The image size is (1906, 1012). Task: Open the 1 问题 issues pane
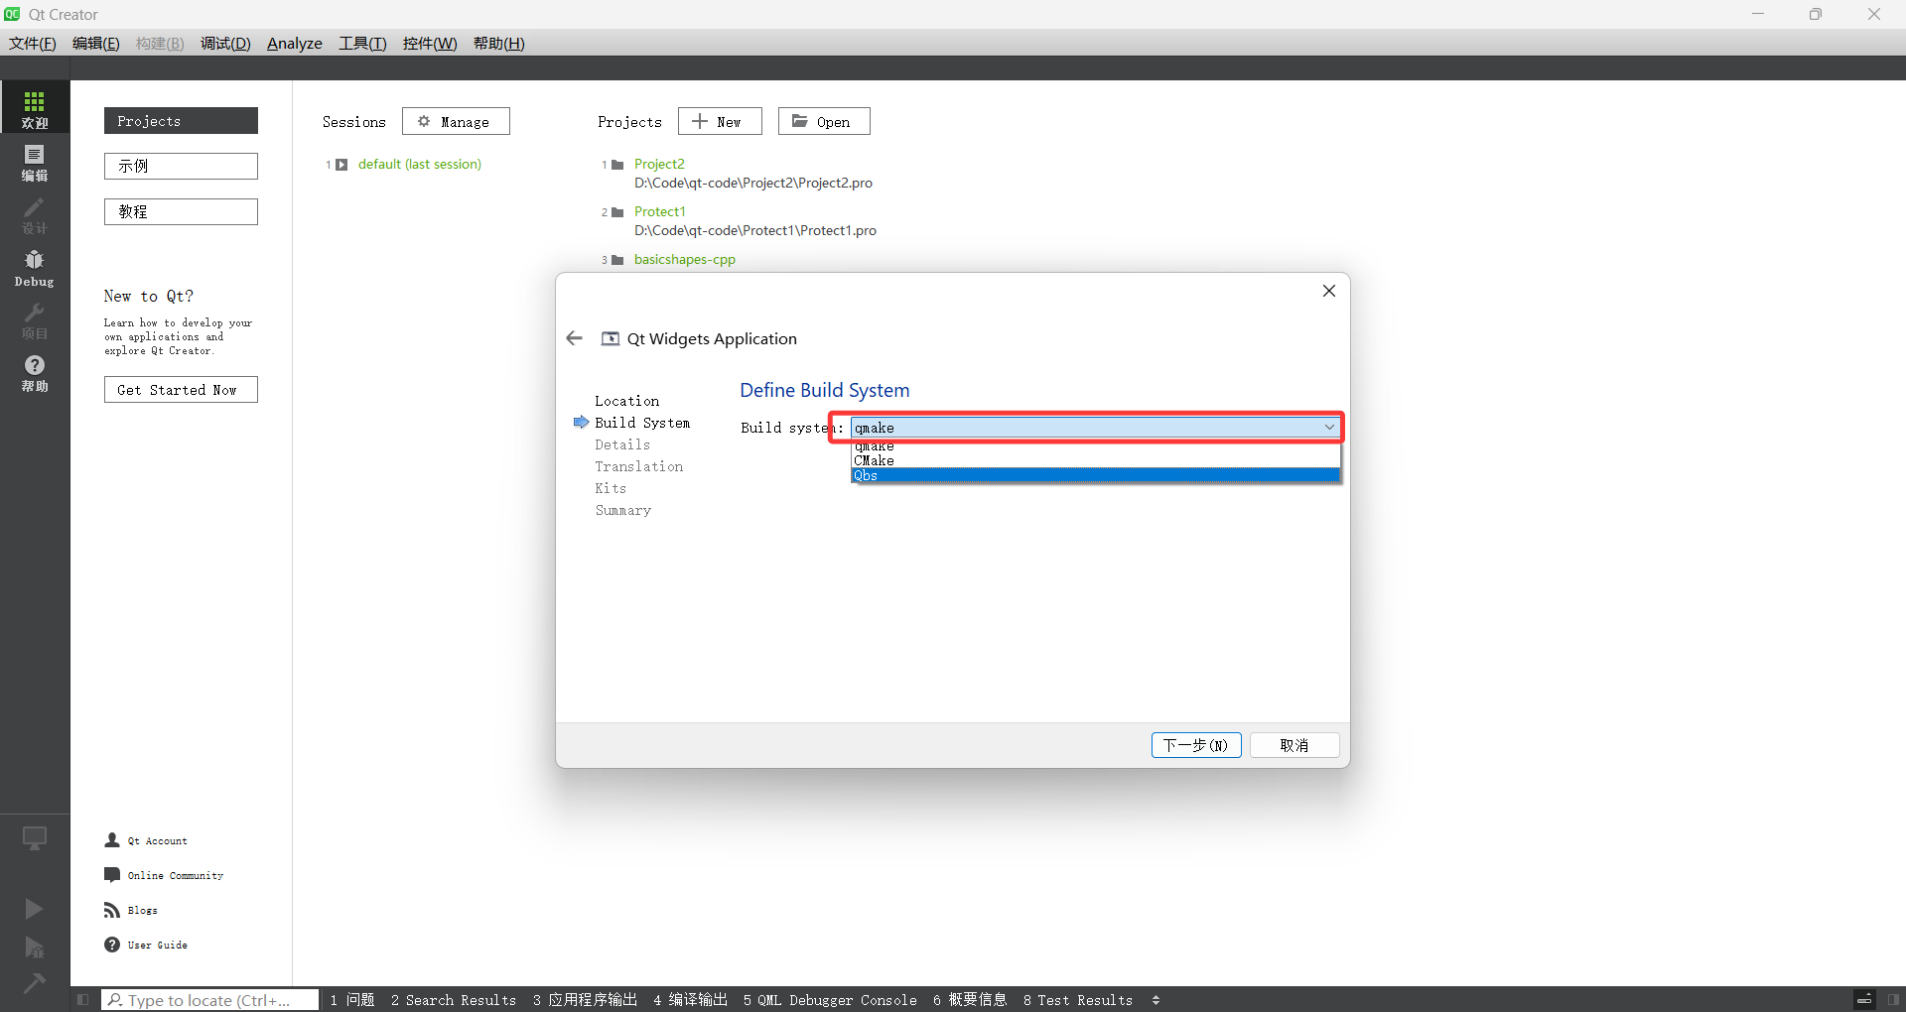[x=352, y=1000]
